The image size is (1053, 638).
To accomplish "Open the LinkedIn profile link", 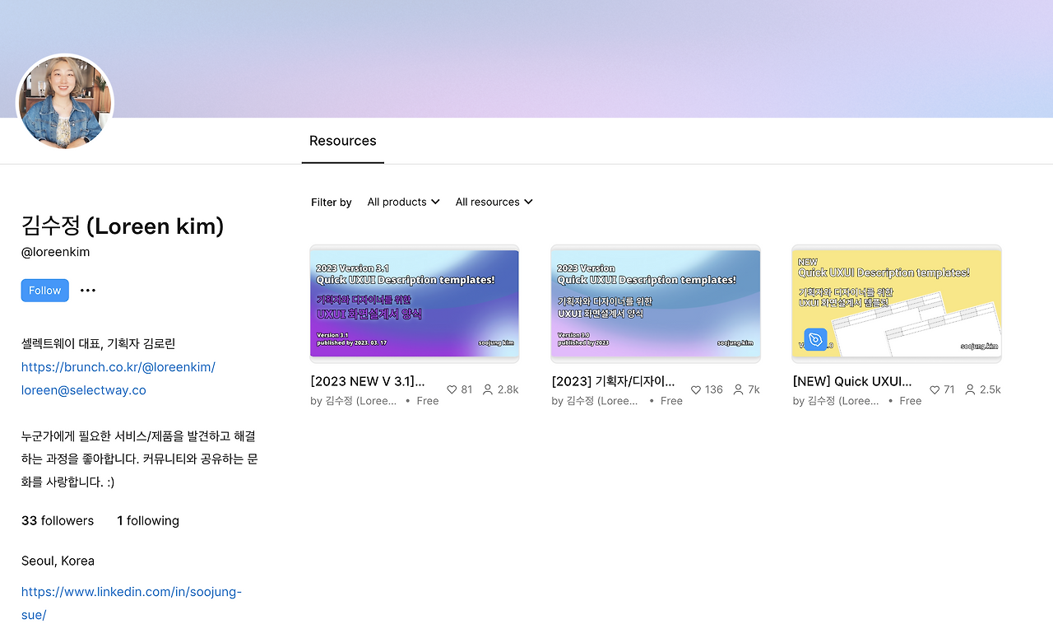I will 131,591.
